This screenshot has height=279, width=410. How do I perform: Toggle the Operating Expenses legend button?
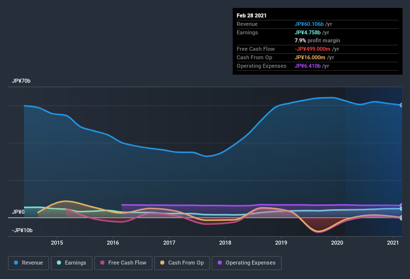(247, 263)
